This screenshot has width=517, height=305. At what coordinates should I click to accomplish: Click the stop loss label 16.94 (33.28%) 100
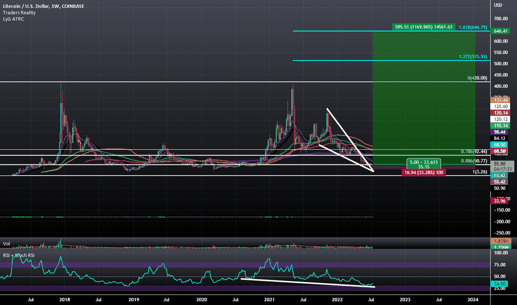point(424,172)
